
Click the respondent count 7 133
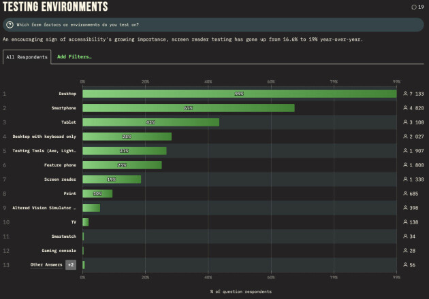417,94
